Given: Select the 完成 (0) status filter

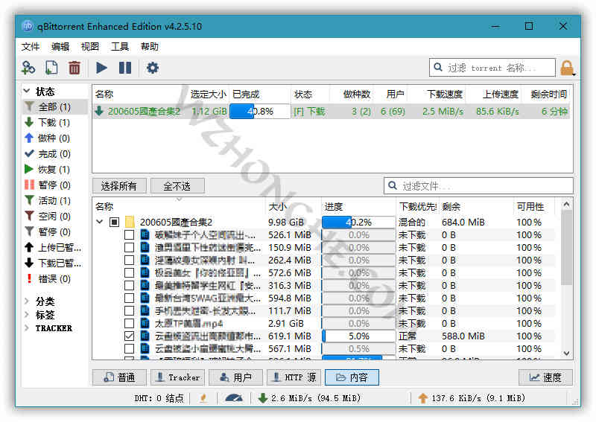Looking at the screenshot, I should tap(47, 154).
